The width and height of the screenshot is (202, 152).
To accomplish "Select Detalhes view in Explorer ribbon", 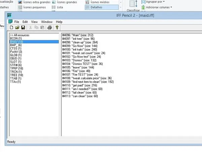I will coord(102,7).
